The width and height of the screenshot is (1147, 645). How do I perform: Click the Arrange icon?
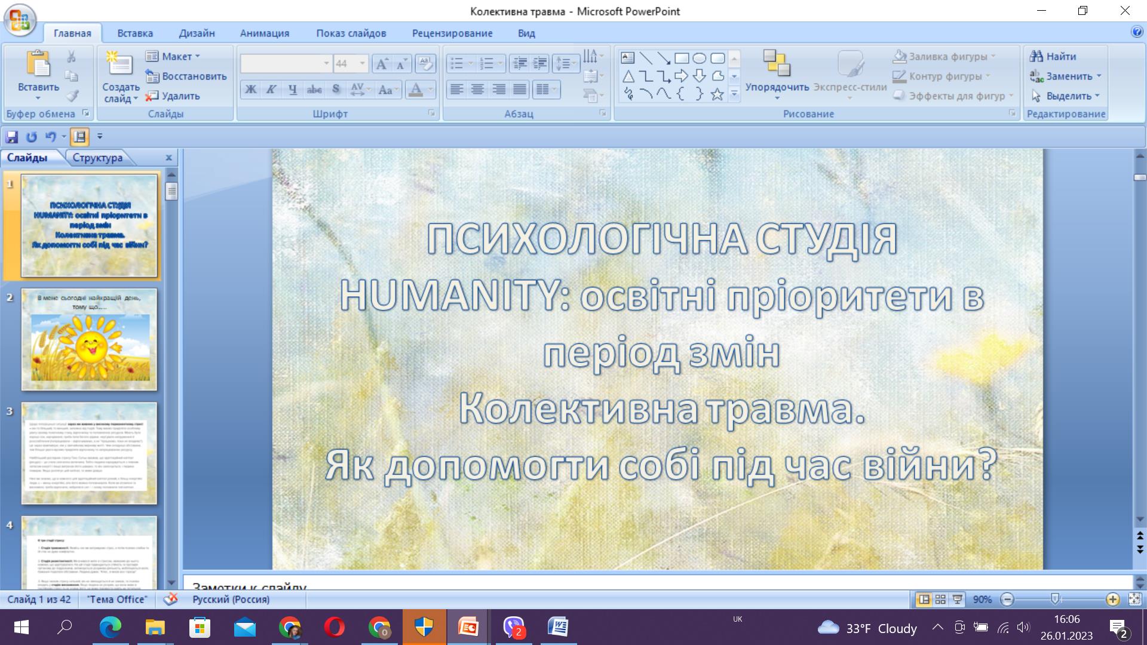click(777, 64)
